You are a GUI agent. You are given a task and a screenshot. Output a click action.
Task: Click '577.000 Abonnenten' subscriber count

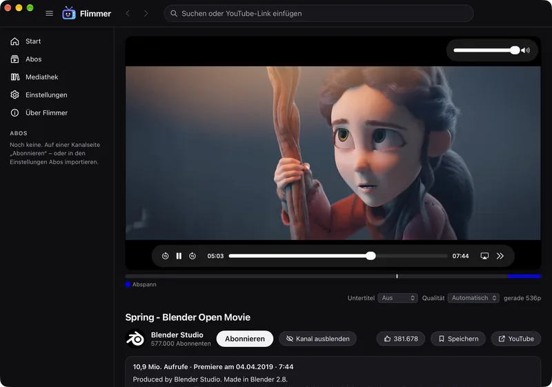click(181, 344)
